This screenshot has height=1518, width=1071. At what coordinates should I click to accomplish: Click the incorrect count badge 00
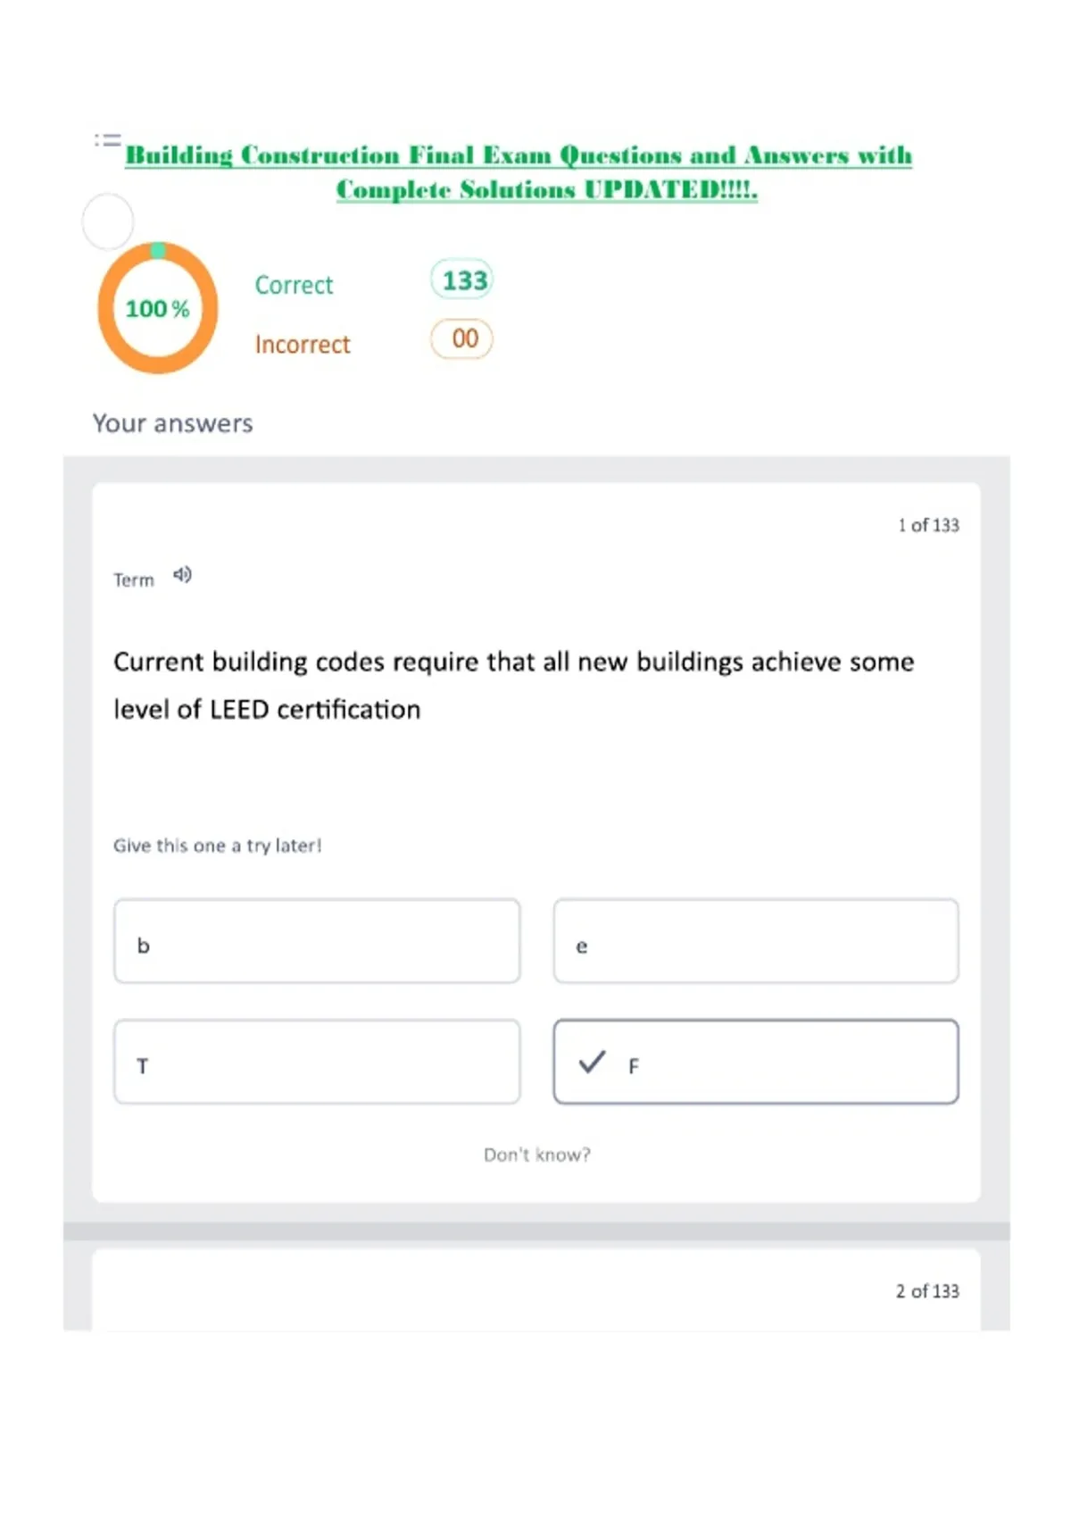click(462, 338)
